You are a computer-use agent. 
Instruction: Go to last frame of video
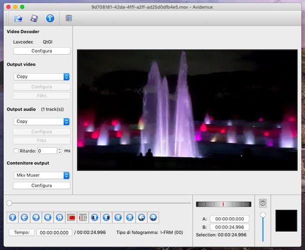[129, 217]
